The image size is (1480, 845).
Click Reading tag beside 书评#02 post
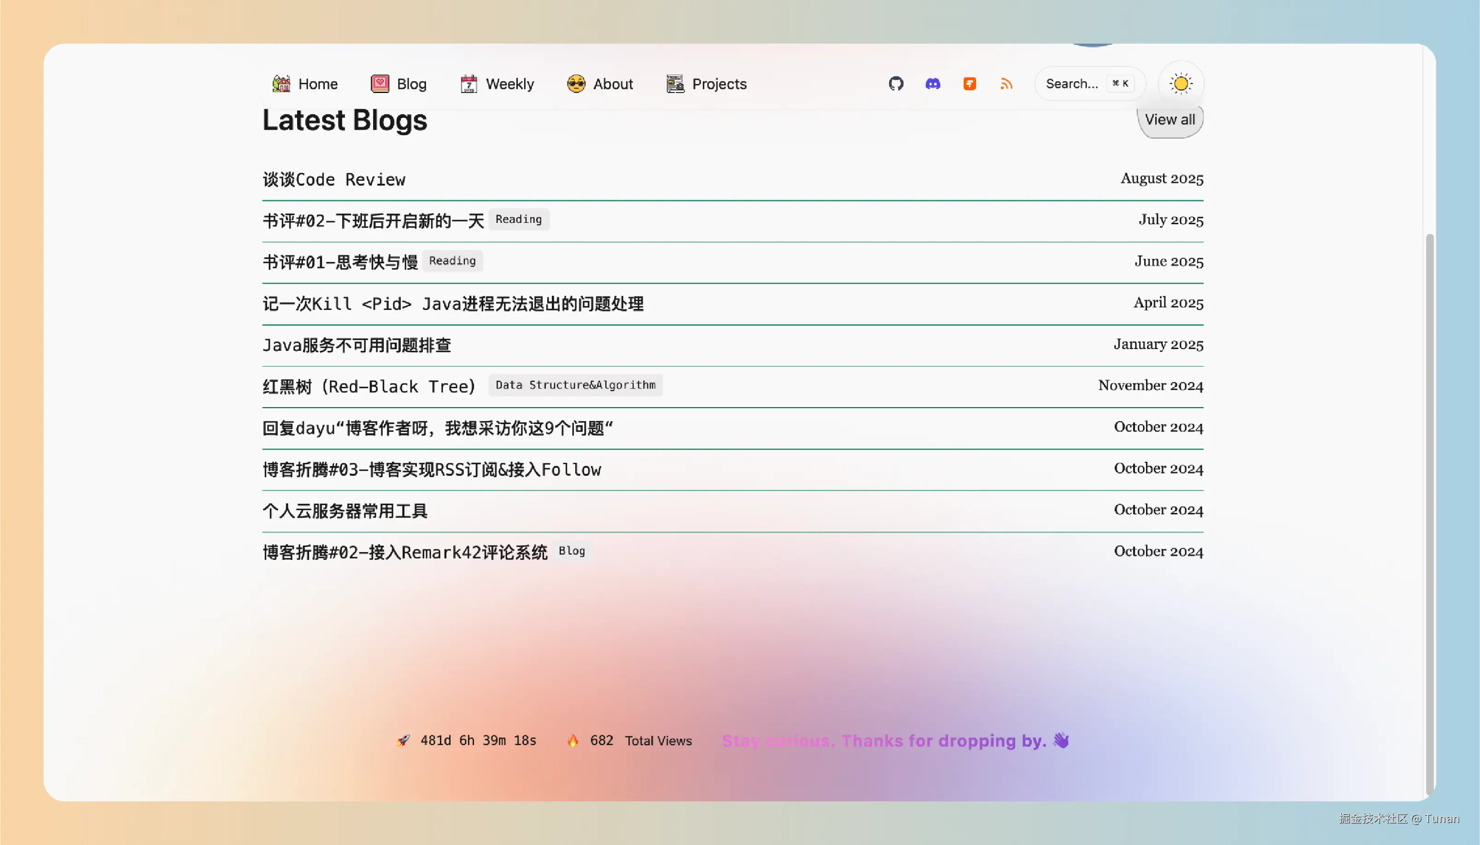[x=518, y=219]
